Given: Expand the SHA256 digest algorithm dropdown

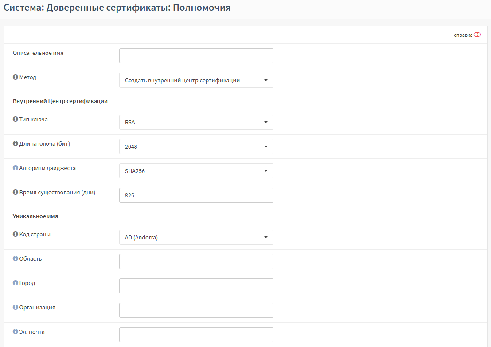Looking at the screenshot, I should click(x=196, y=171).
